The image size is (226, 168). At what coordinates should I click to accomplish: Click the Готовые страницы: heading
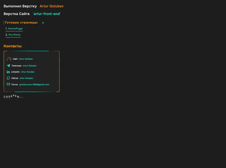[x=21, y=22]
